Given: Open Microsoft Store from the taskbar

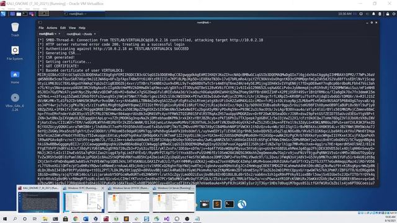Looking at the screenshot, I should point(65,219).
